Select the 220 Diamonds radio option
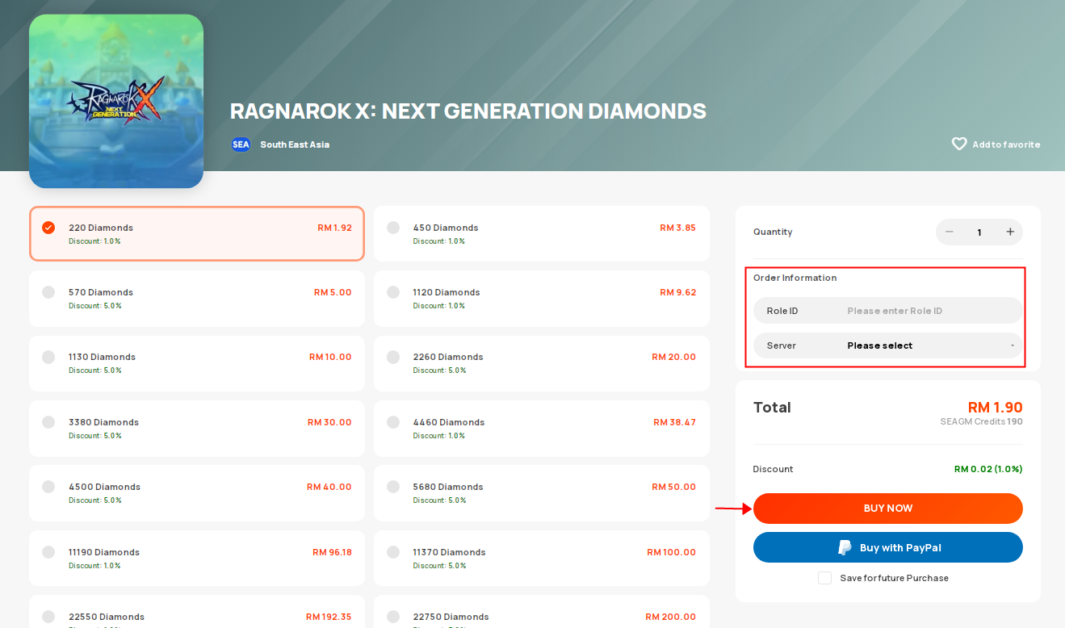The width and height of the screenshot is (1065, 628). tap(48, 228)
